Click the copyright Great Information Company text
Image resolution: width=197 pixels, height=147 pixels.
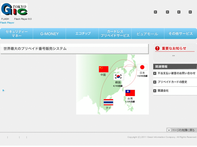[162, 137]
